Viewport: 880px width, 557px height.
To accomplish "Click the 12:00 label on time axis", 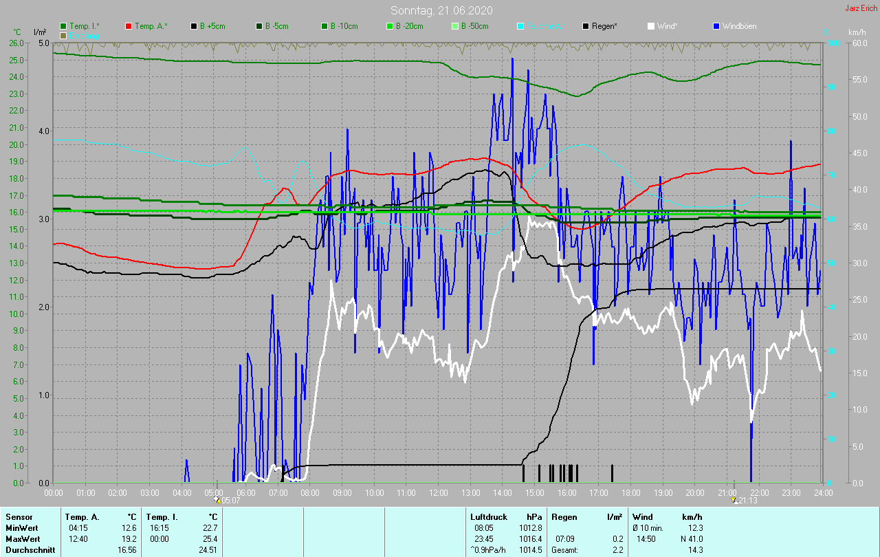I will [439, 493].
